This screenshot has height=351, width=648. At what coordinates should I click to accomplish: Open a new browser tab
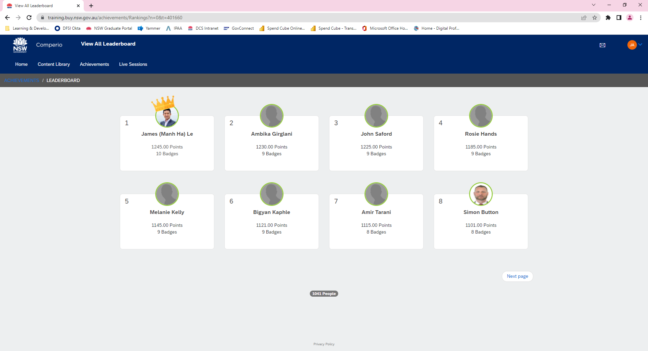[91, 6]
